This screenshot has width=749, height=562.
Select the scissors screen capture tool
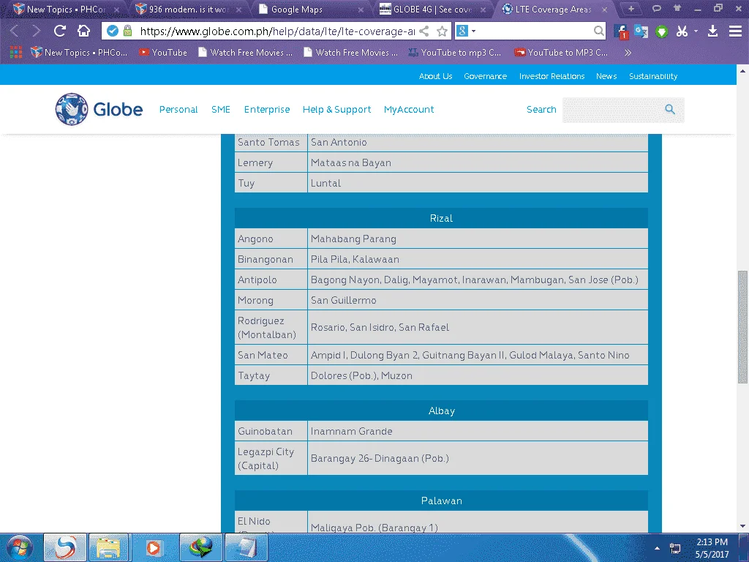coord(682,31)
